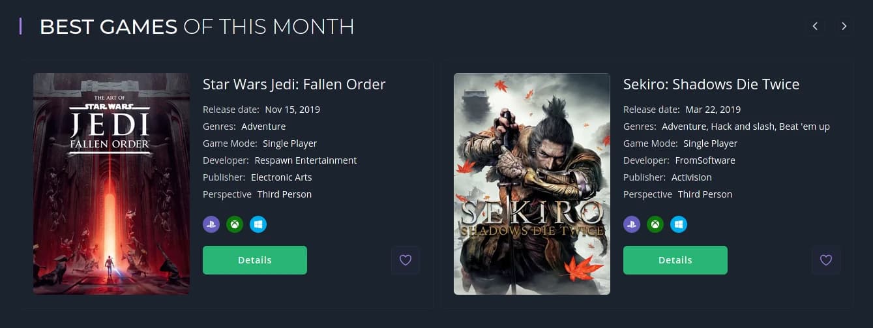Viewport: 873px width, 328px height.
Task: Click Windows icon for Star Wars Jedi
Action: [x=258, y=224]
